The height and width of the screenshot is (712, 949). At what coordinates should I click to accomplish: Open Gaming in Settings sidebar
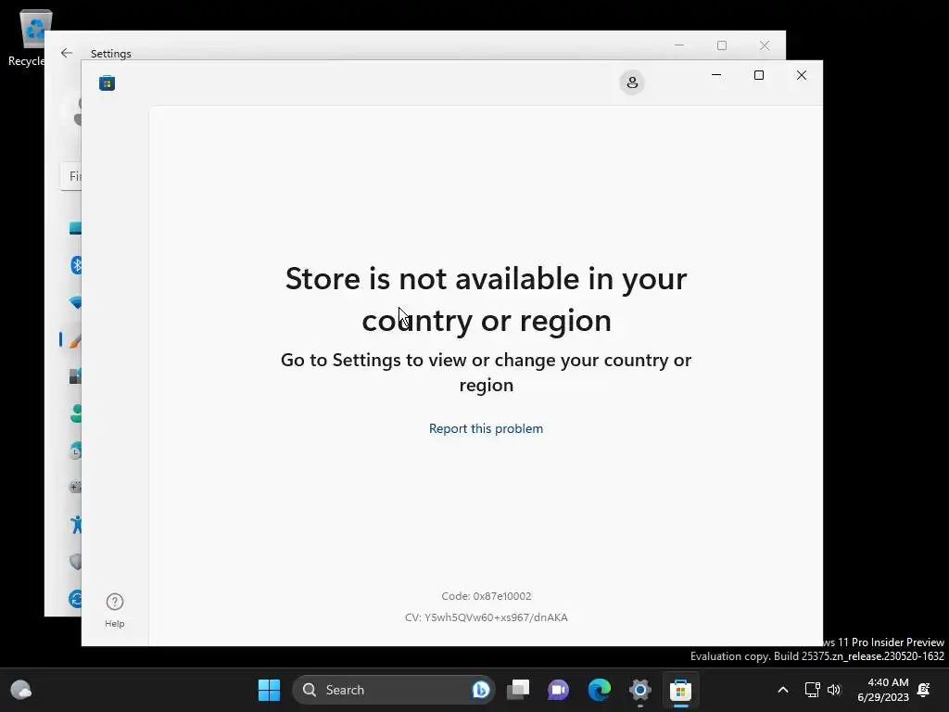(x=76, y=488)
